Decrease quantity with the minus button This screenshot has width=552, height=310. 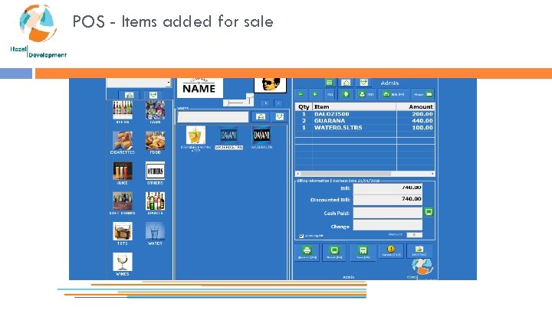point(301,94)
